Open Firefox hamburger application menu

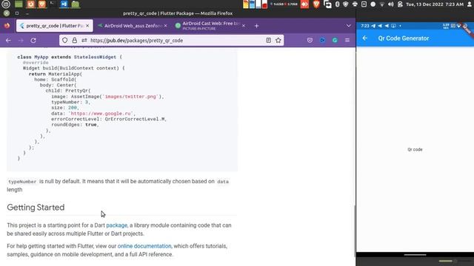[347, 40]
